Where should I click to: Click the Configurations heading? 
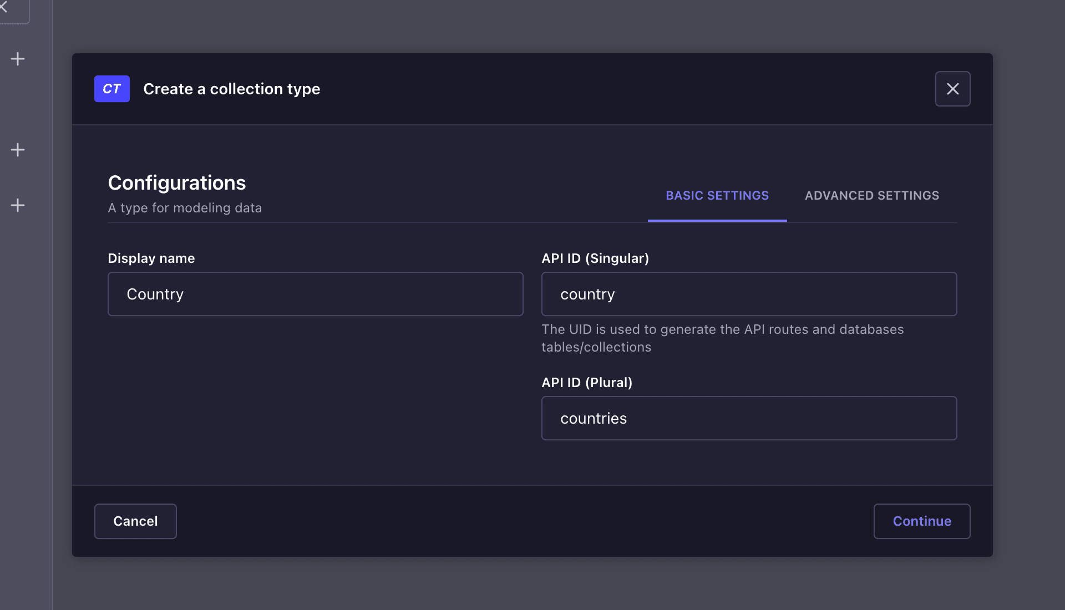point(176,183)
